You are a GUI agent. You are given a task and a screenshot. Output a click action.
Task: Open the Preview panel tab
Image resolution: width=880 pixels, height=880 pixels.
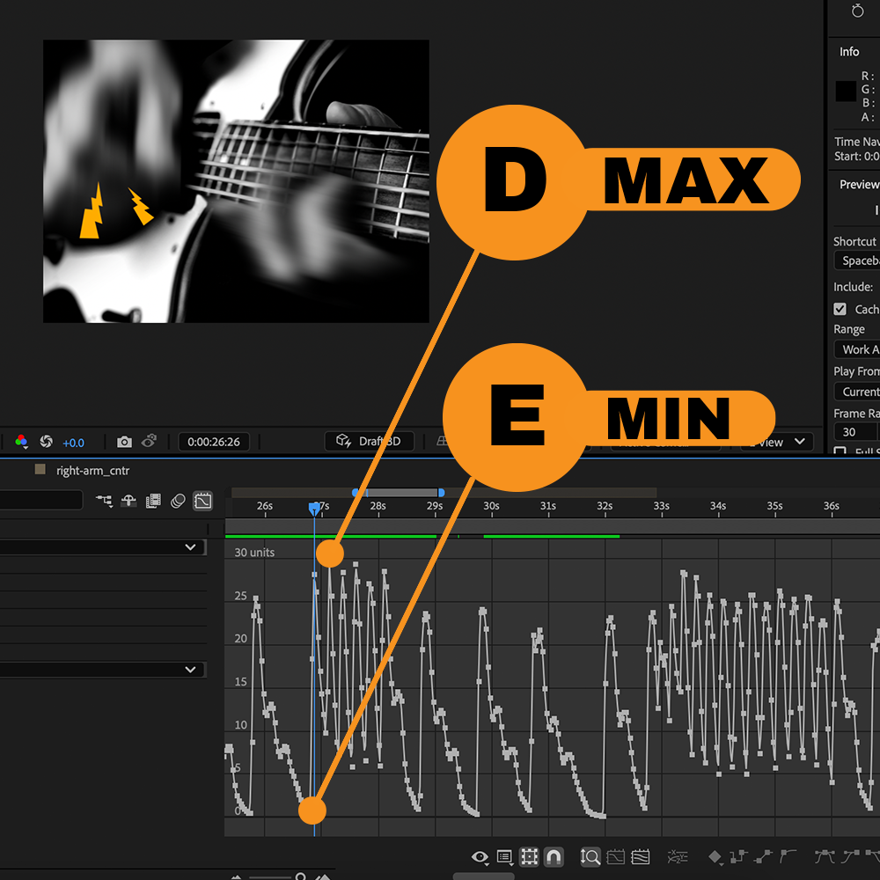(858, 185)
